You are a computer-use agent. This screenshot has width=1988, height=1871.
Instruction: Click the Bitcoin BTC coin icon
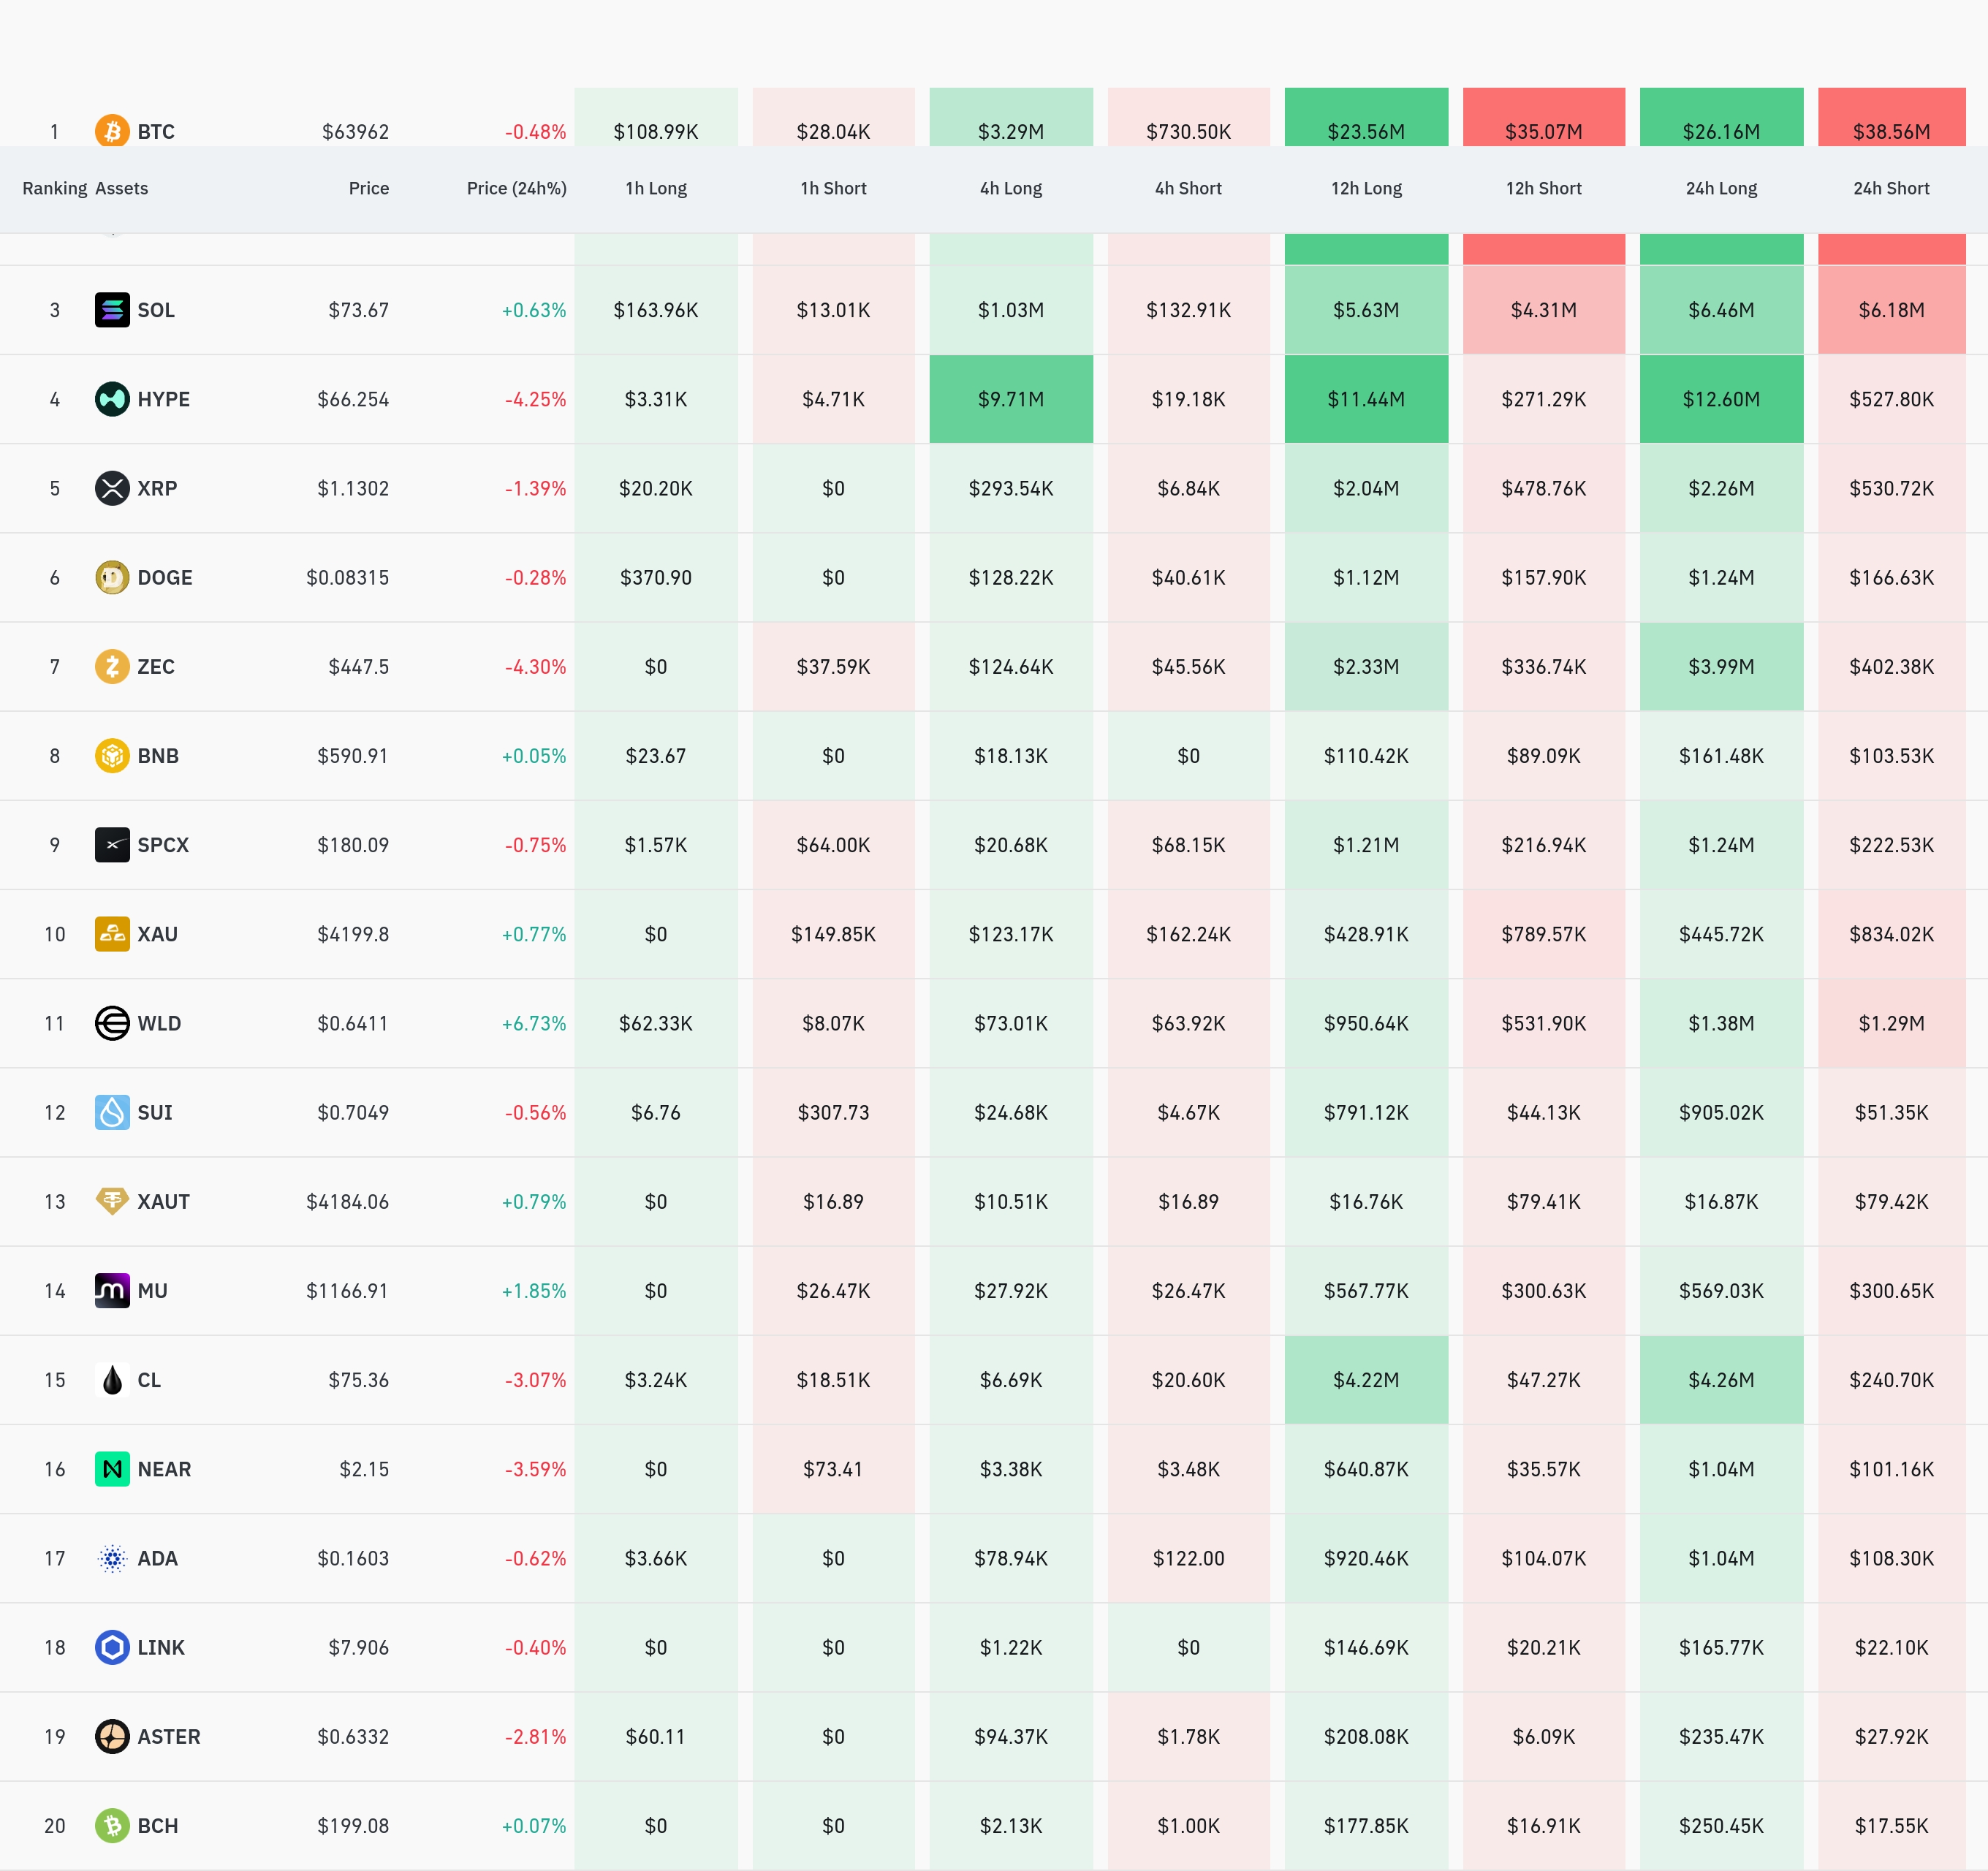click(112, 131)
